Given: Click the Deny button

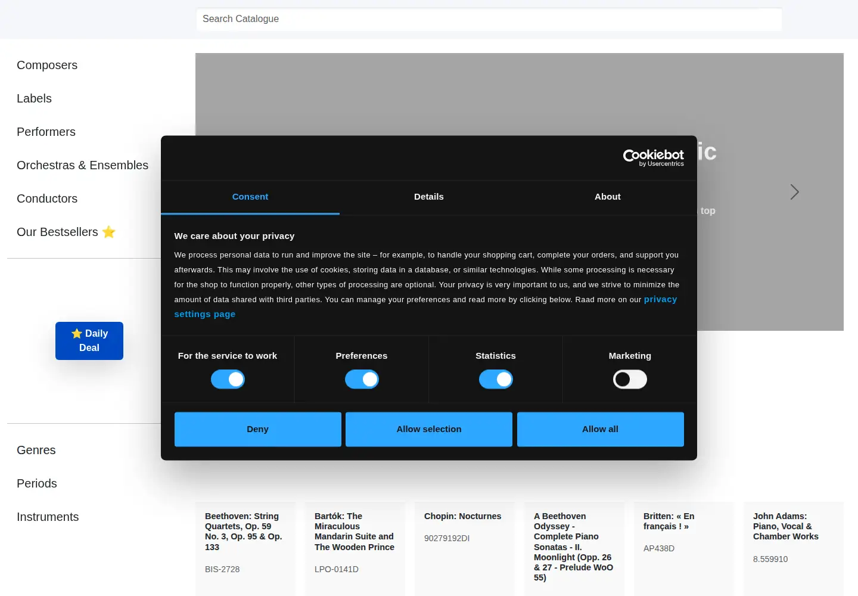Looking at the screenshot, I should coord(257,429).
